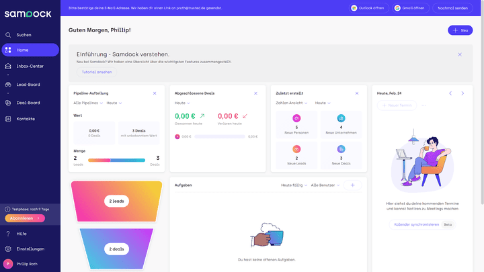The height and width of the screenshot is (272, 484).
Task: Click Phillip Roth avatar
Action: 8,264
